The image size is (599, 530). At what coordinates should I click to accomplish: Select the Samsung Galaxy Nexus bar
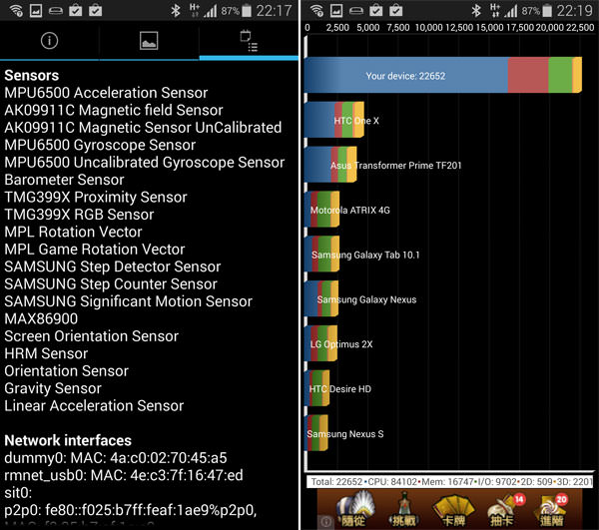(322, 299)
